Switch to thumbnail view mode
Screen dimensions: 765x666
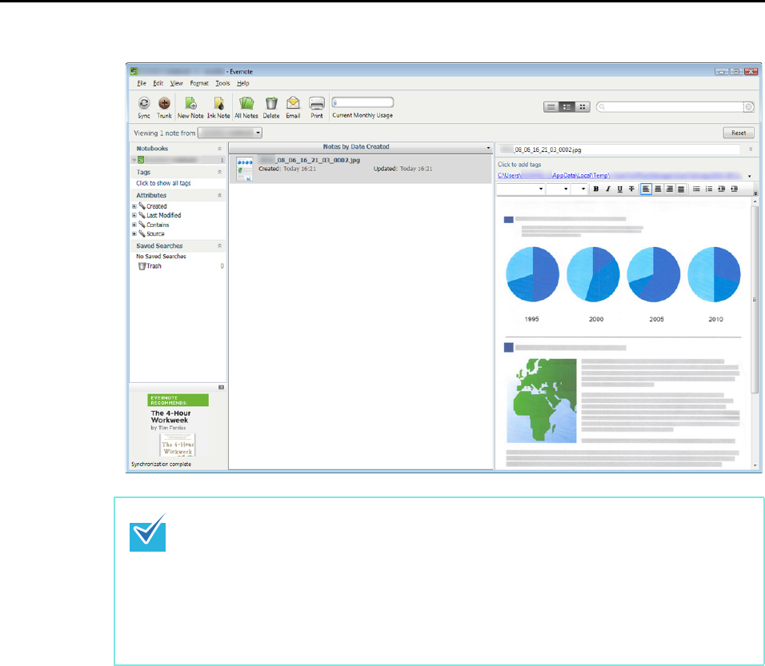[583, 106]
